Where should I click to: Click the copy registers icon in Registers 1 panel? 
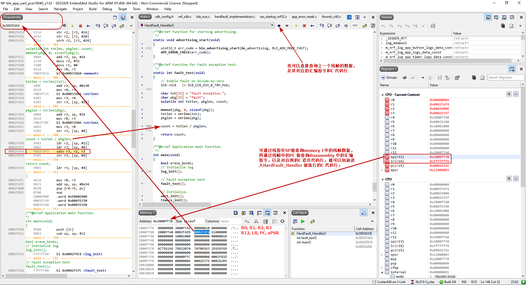pos(474,77)
